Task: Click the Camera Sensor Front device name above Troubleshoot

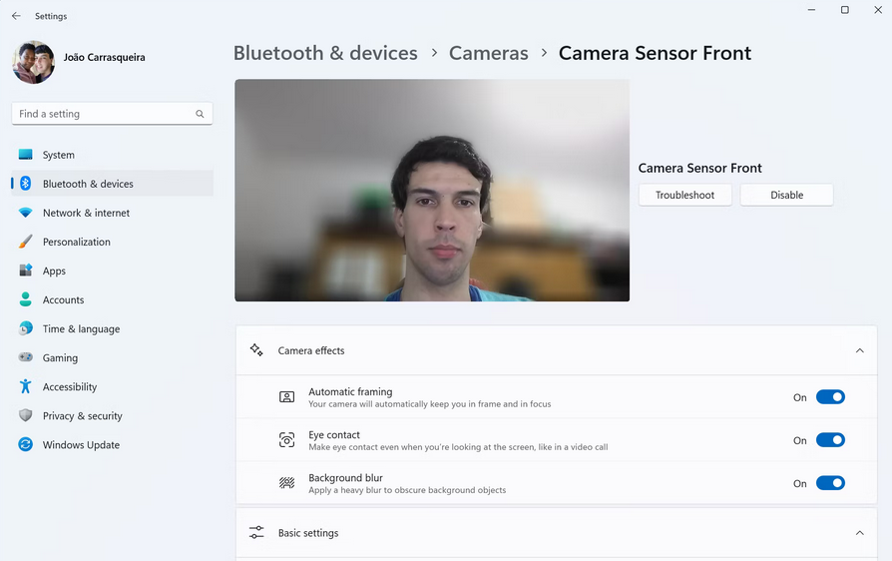Action: pos(699,168)
